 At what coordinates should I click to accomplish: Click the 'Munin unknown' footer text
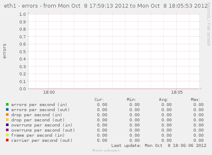pyautogui.click(x=106, y=150)
